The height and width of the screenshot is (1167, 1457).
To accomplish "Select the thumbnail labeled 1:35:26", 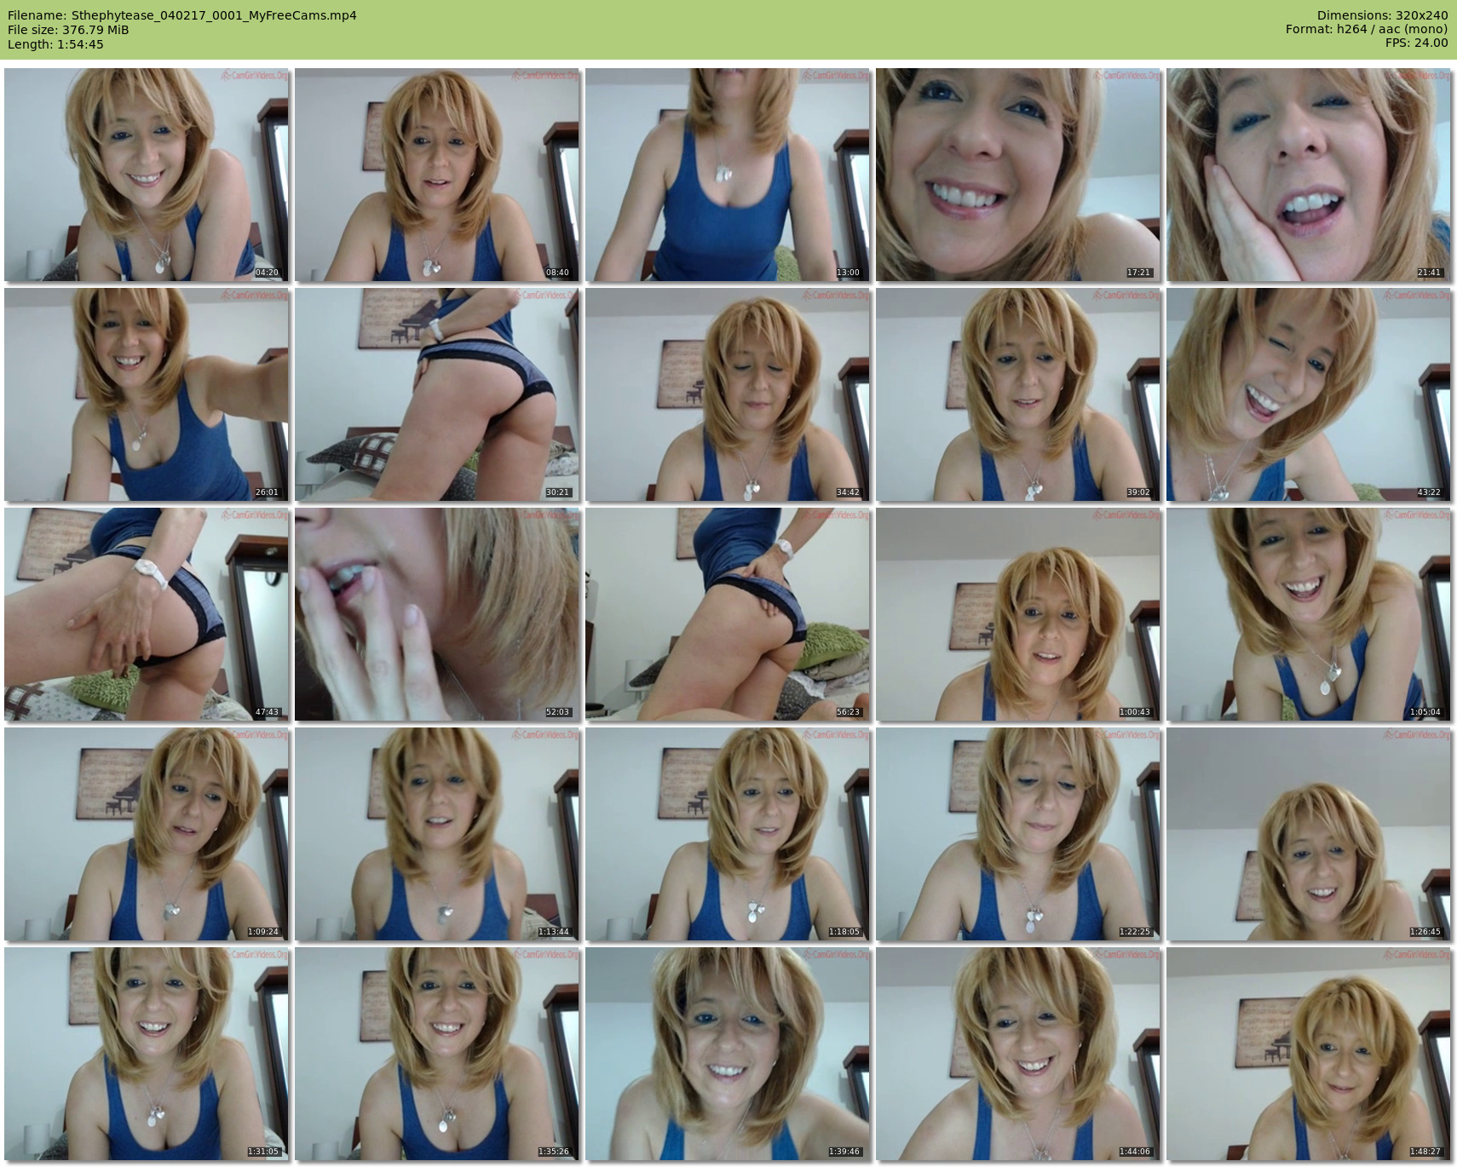I will (437, 1054).
